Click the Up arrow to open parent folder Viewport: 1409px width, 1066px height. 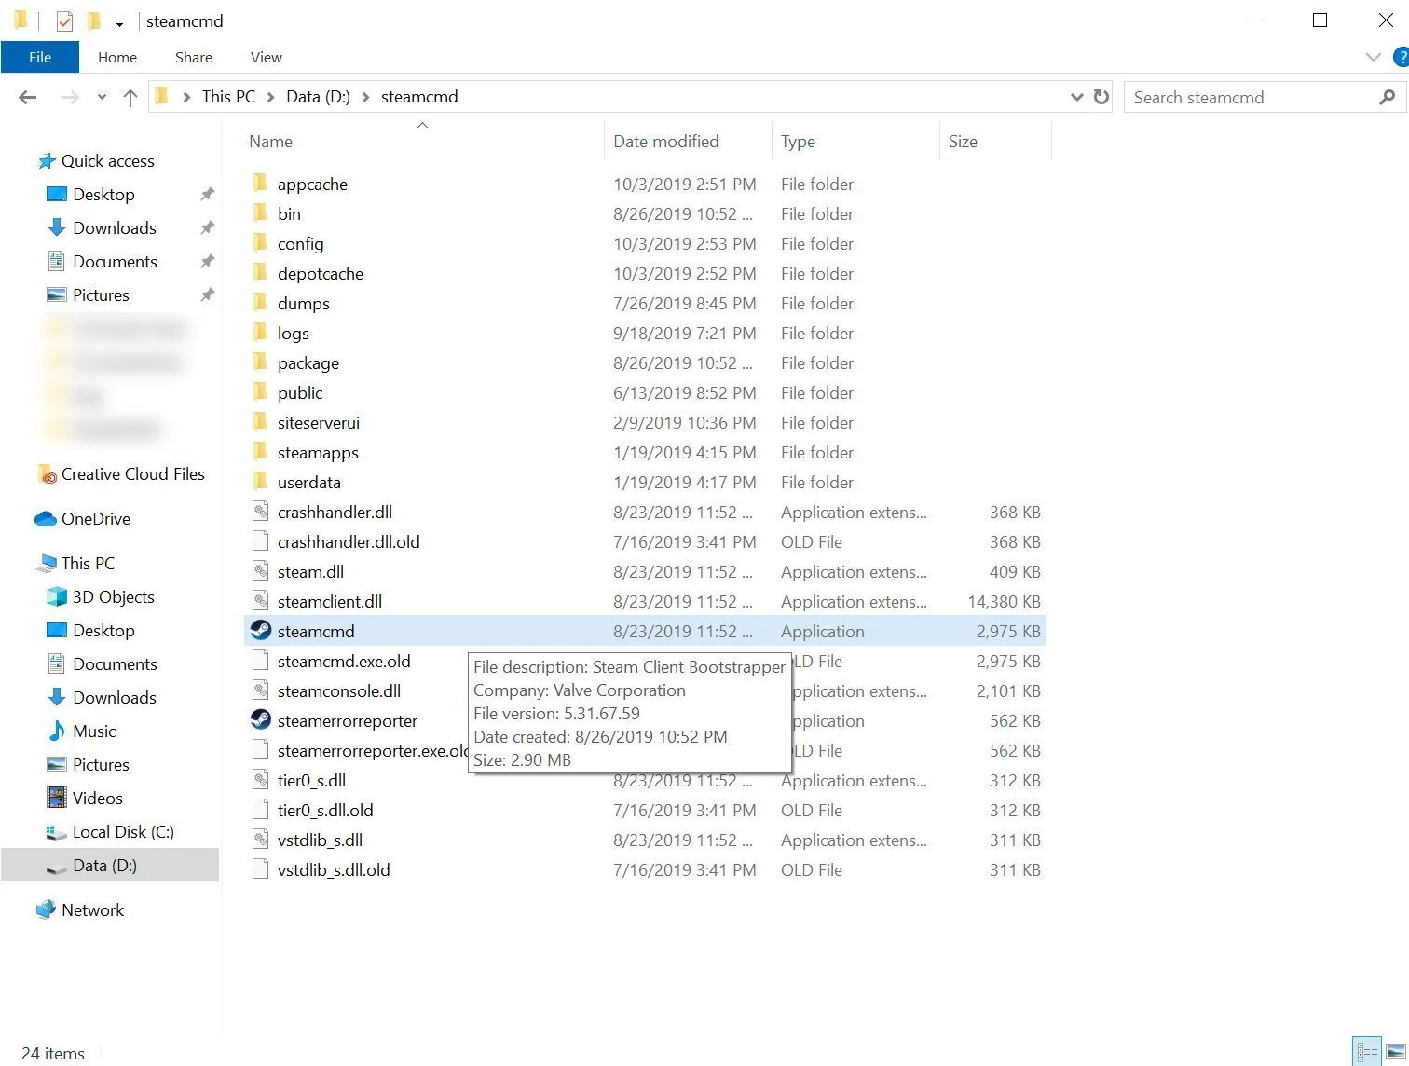coord(130,97)
